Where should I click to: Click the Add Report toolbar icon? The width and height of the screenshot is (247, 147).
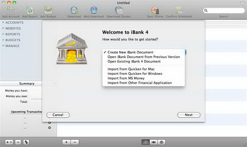coord(30,10)
